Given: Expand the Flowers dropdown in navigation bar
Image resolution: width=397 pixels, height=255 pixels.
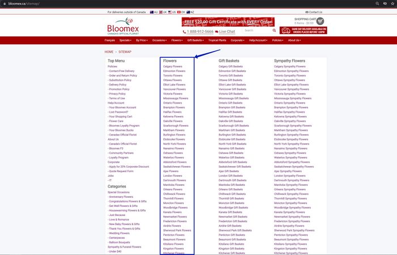Looking at the screenshot, I should coord(177,40).
